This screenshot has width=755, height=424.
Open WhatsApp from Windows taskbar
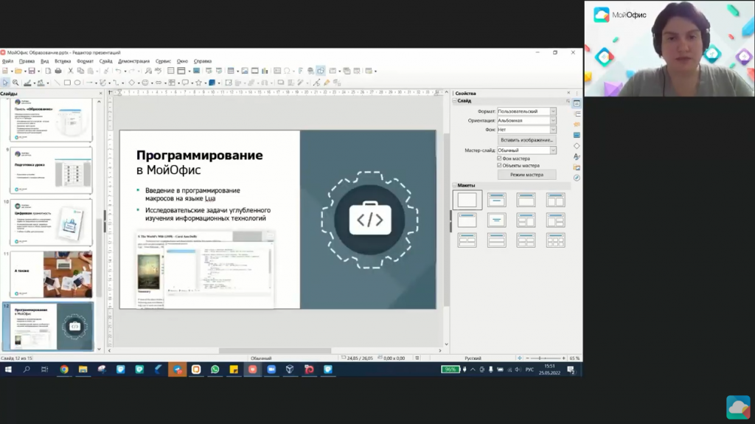215,369
